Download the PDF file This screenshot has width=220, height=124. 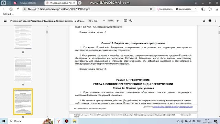tap(204, 21)
